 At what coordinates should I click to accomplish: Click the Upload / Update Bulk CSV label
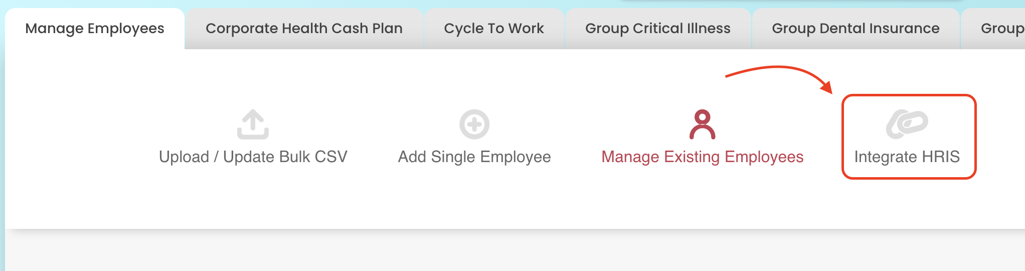253,157
